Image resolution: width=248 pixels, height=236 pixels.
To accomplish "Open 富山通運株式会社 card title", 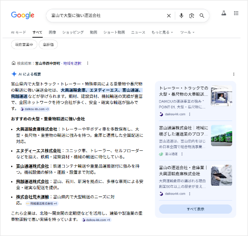I will (184, 131).
